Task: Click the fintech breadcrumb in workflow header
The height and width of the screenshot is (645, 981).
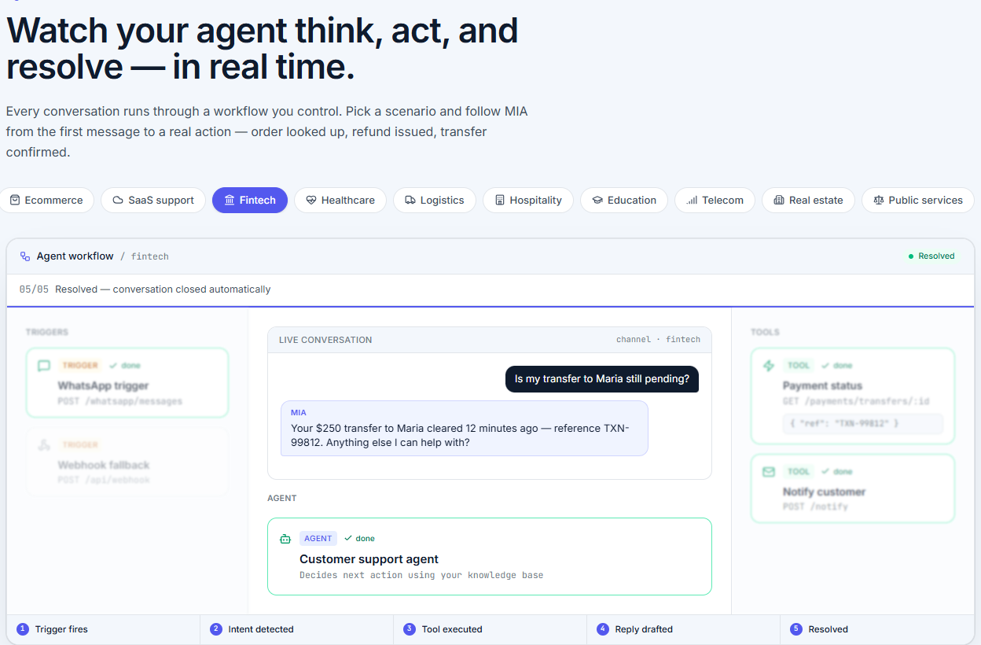Action: tap(150, 256)
